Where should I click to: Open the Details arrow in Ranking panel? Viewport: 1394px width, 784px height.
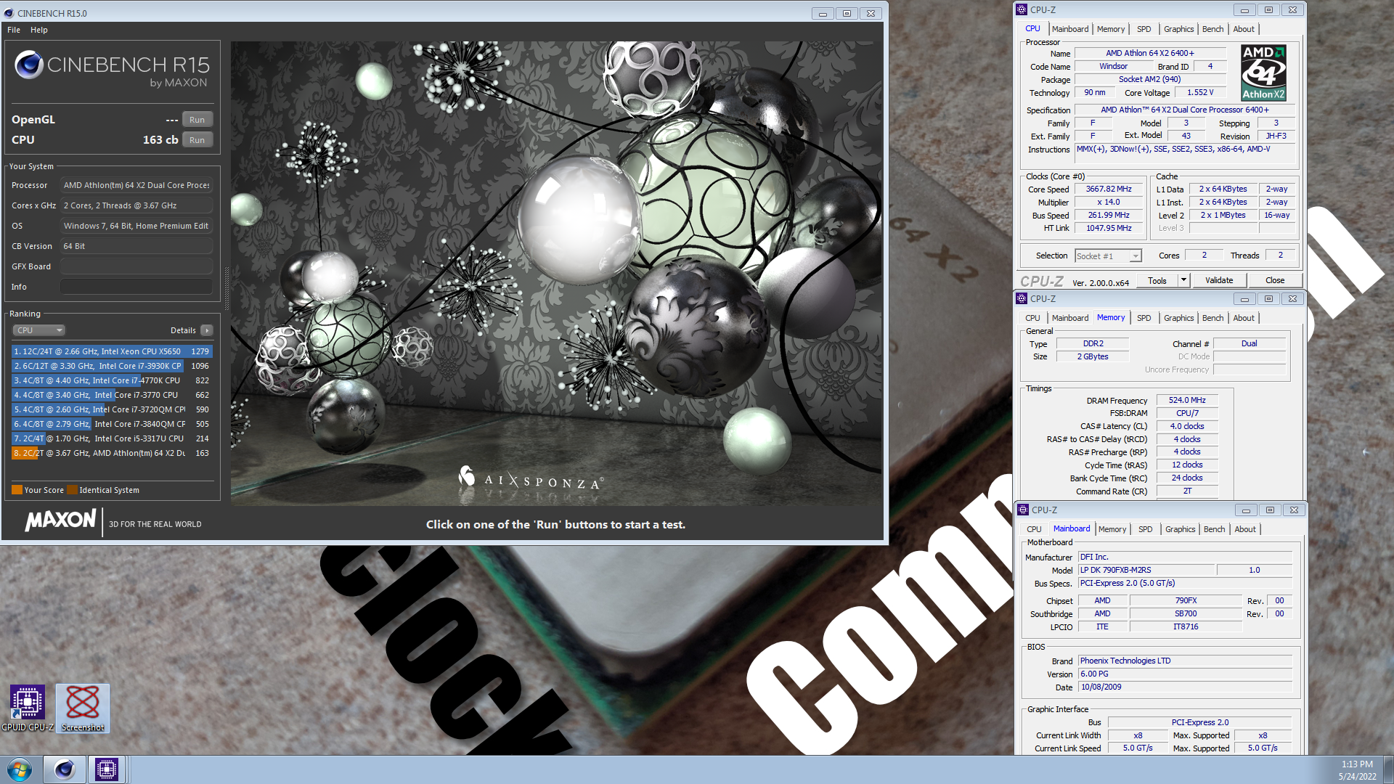[x=207, y=330]
